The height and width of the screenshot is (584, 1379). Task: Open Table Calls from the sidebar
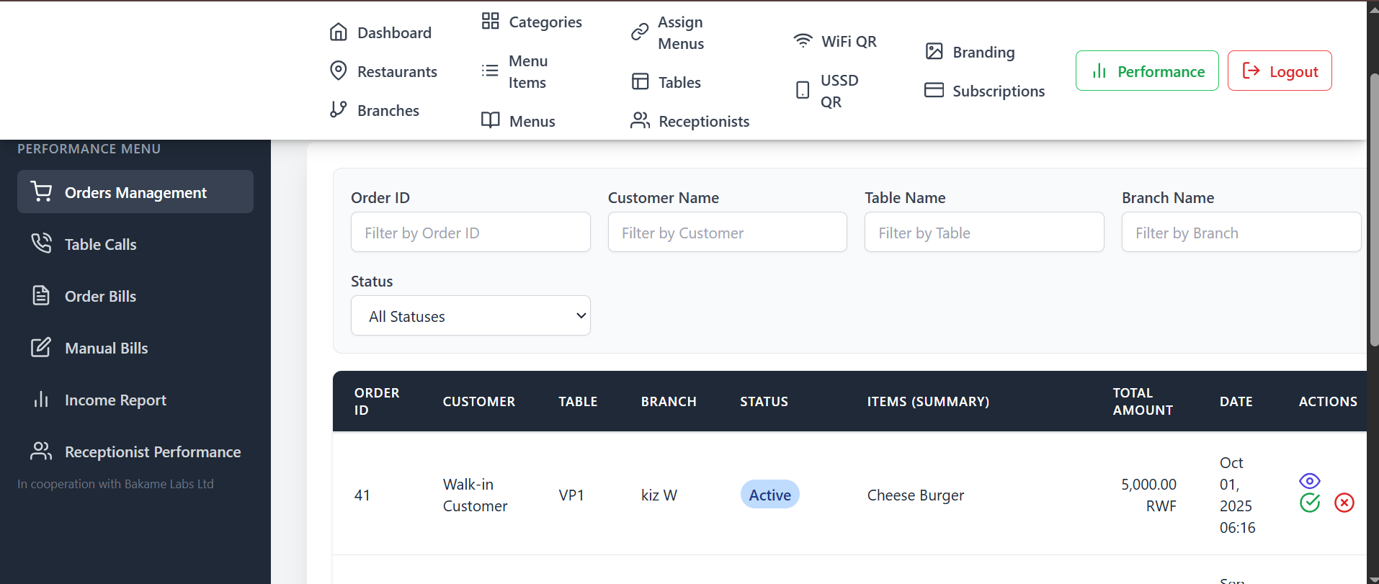100,245
